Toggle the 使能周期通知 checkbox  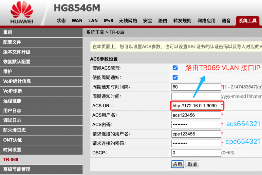coord(175,78)
